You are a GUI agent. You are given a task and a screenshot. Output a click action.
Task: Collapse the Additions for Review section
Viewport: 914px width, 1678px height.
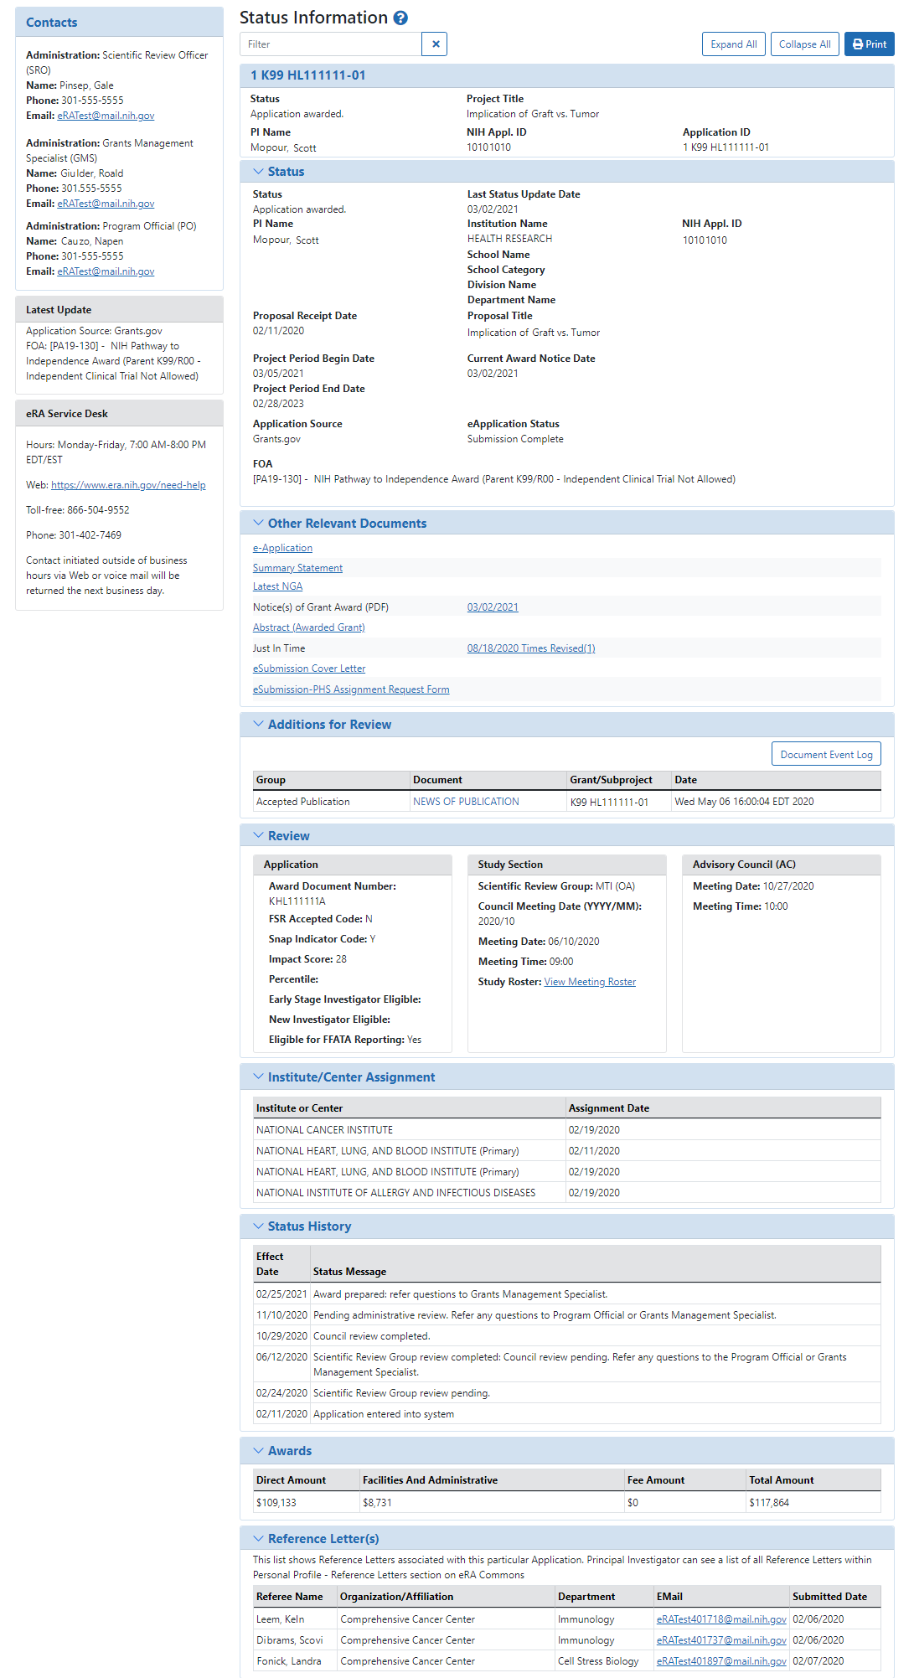(259, 725)
